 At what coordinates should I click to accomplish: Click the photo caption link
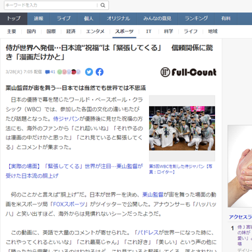click(x=181, y=169)
